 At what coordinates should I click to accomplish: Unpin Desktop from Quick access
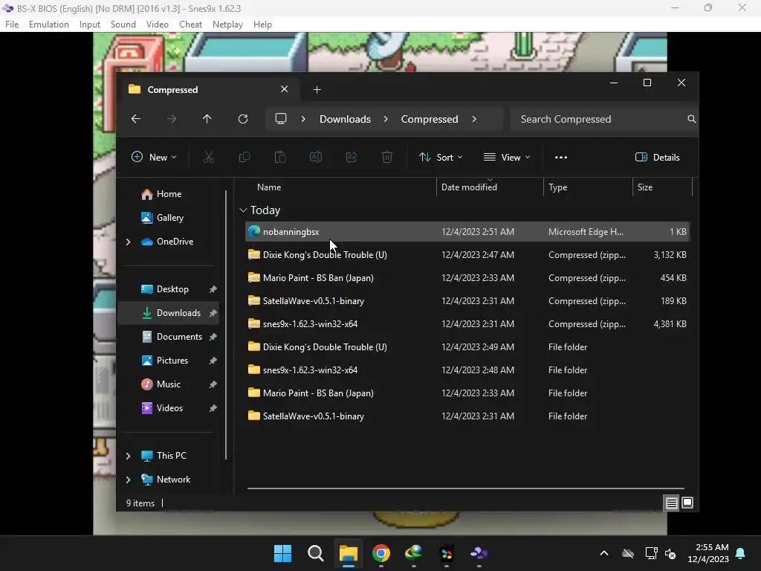tap(213, 289)
